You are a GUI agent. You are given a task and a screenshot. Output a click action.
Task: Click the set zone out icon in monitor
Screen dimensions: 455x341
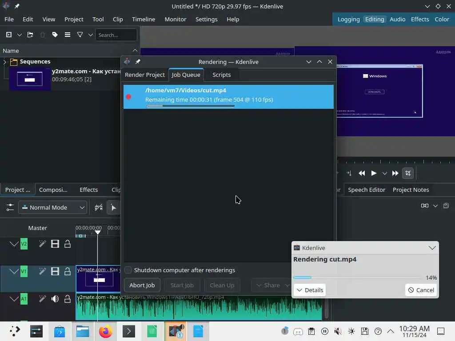349,174
